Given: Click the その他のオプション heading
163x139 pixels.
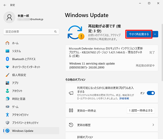Looking at the screenshot, I should click(x=75, y=80).
